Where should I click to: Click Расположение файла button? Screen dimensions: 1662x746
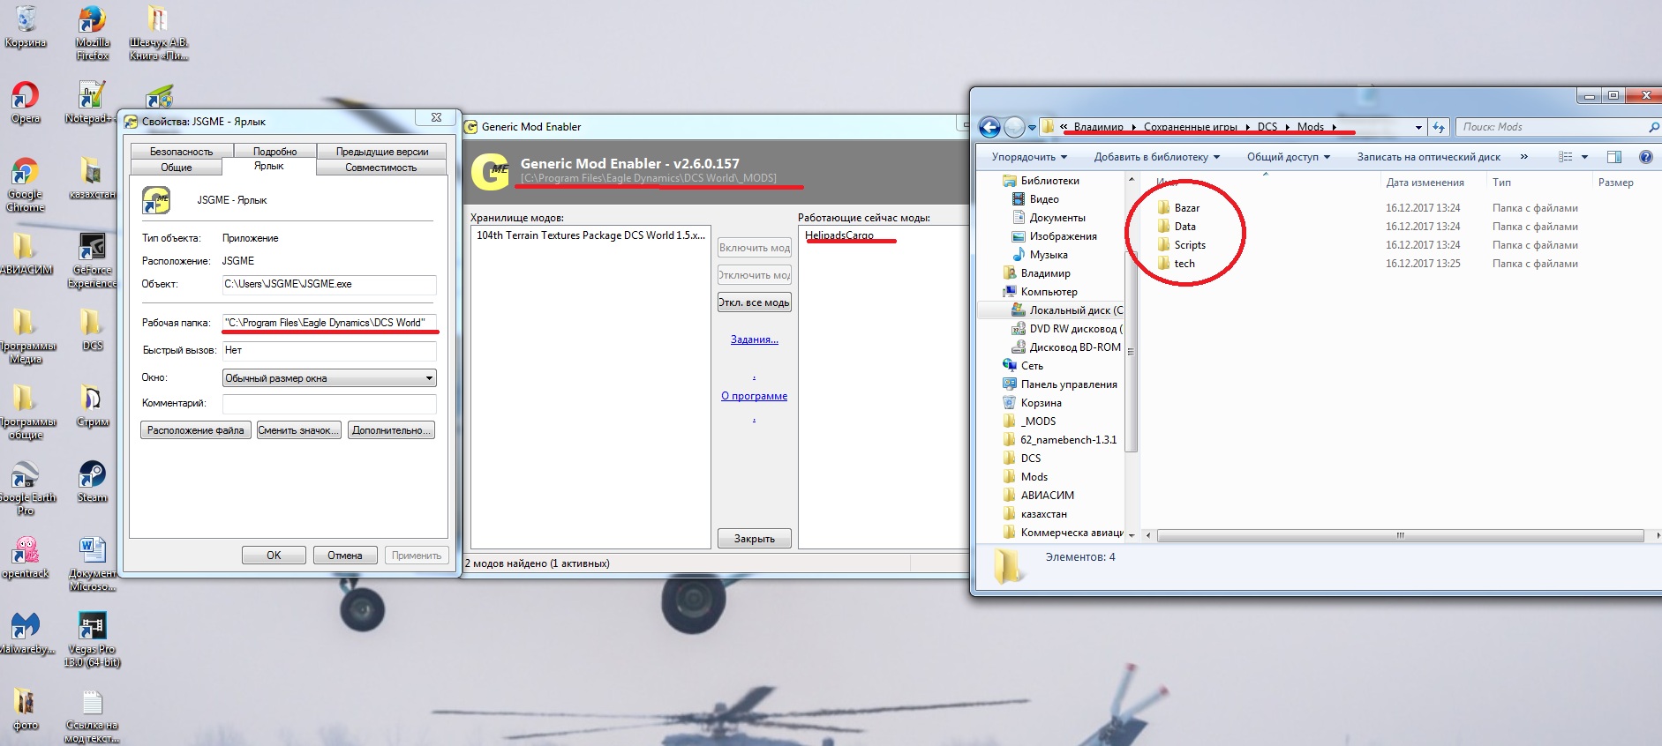tap(196, 430)
